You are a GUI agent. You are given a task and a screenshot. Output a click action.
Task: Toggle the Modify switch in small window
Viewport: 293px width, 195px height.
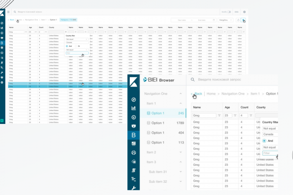(x=229, y=12)
